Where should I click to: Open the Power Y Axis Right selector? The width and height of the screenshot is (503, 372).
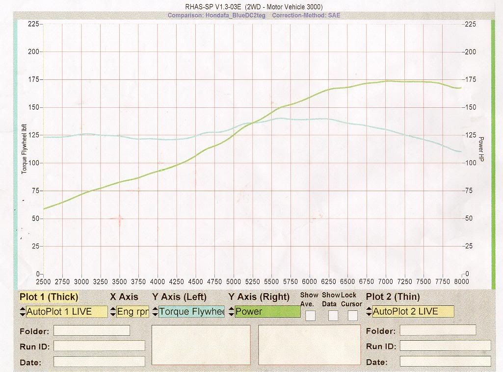click(268, 311)
